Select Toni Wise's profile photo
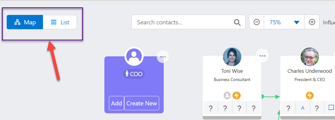The image size is (335, 120). click(x=232, y=57)
